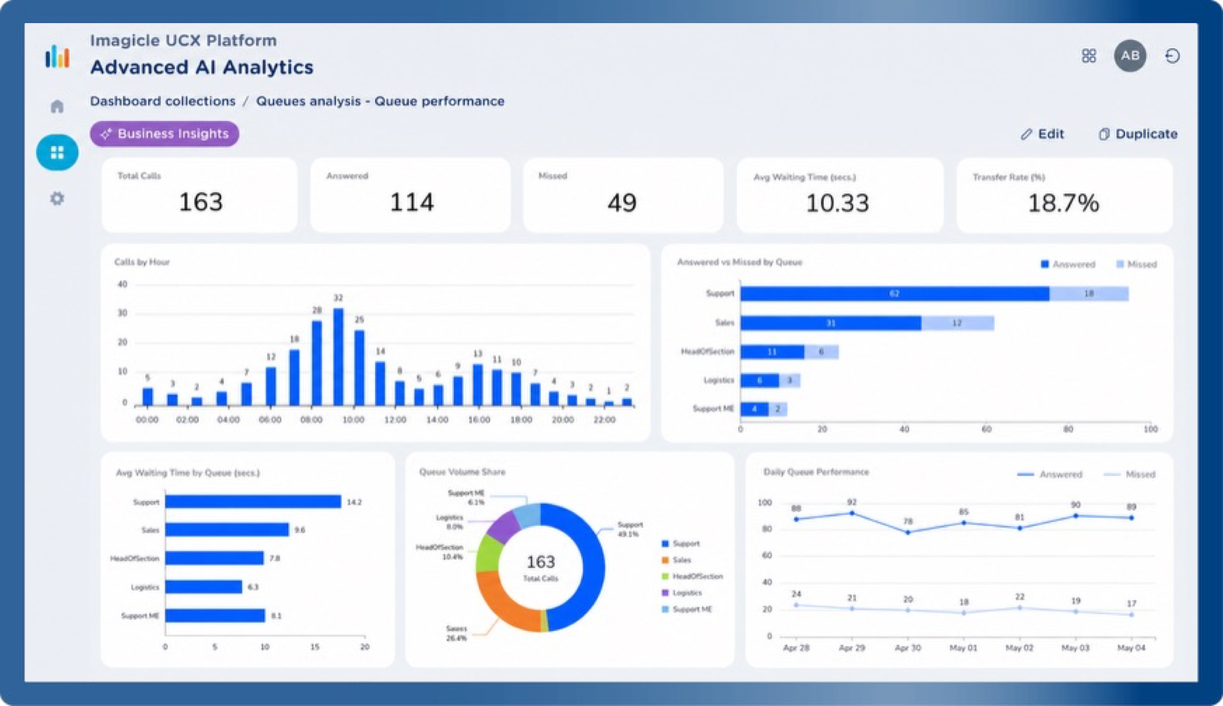The width and height of the screenshot is (1223, 706).
Task: Toggle Support legend entry in Queue Volume Share
Action: (x=680, y=544)
